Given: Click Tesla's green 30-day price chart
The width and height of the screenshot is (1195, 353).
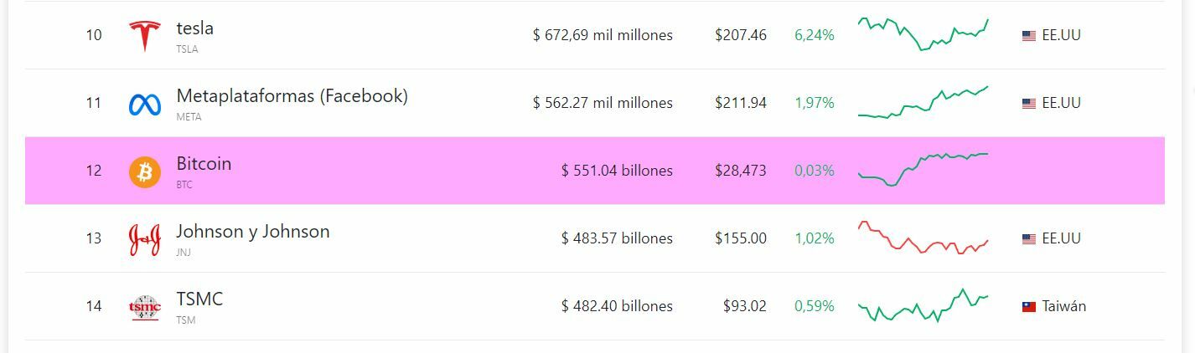Looking at the screenshot, I should click(x=923, y=34).
